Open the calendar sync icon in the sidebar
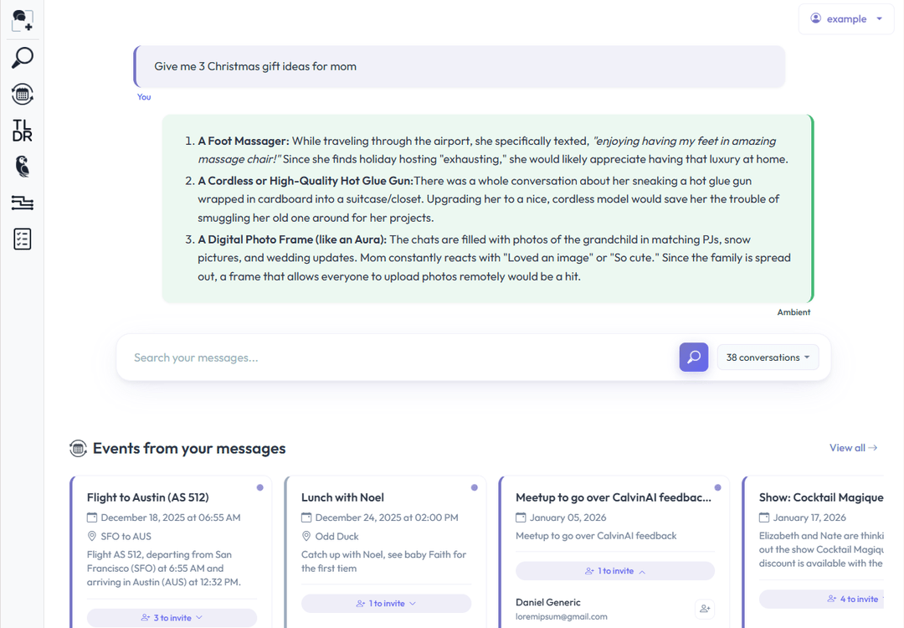The width and height of the screenshot is (904, 628). [23, 94]
